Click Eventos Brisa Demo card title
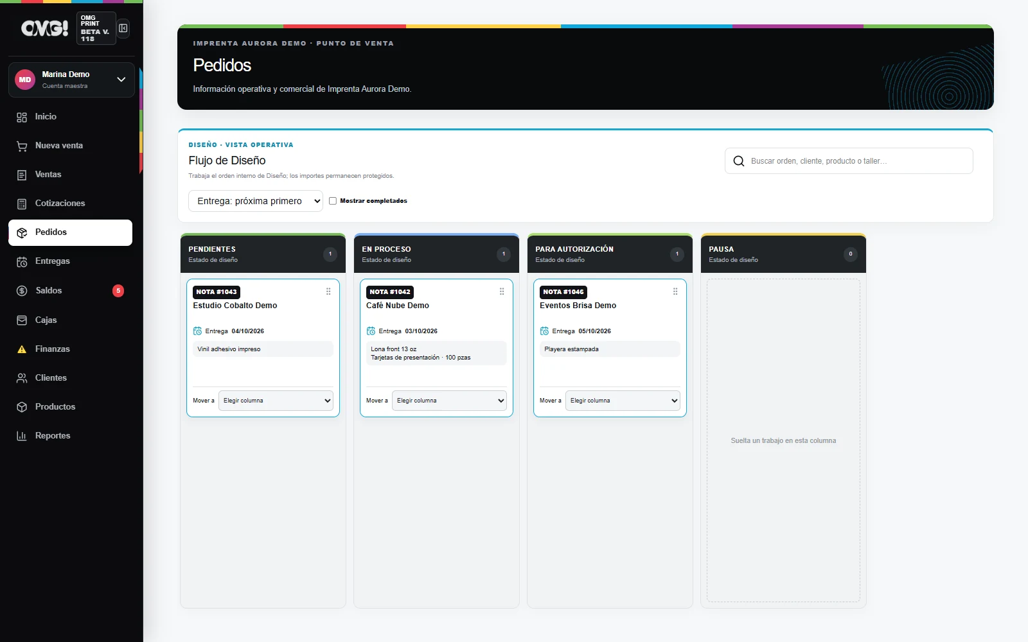 pos(578,306)
